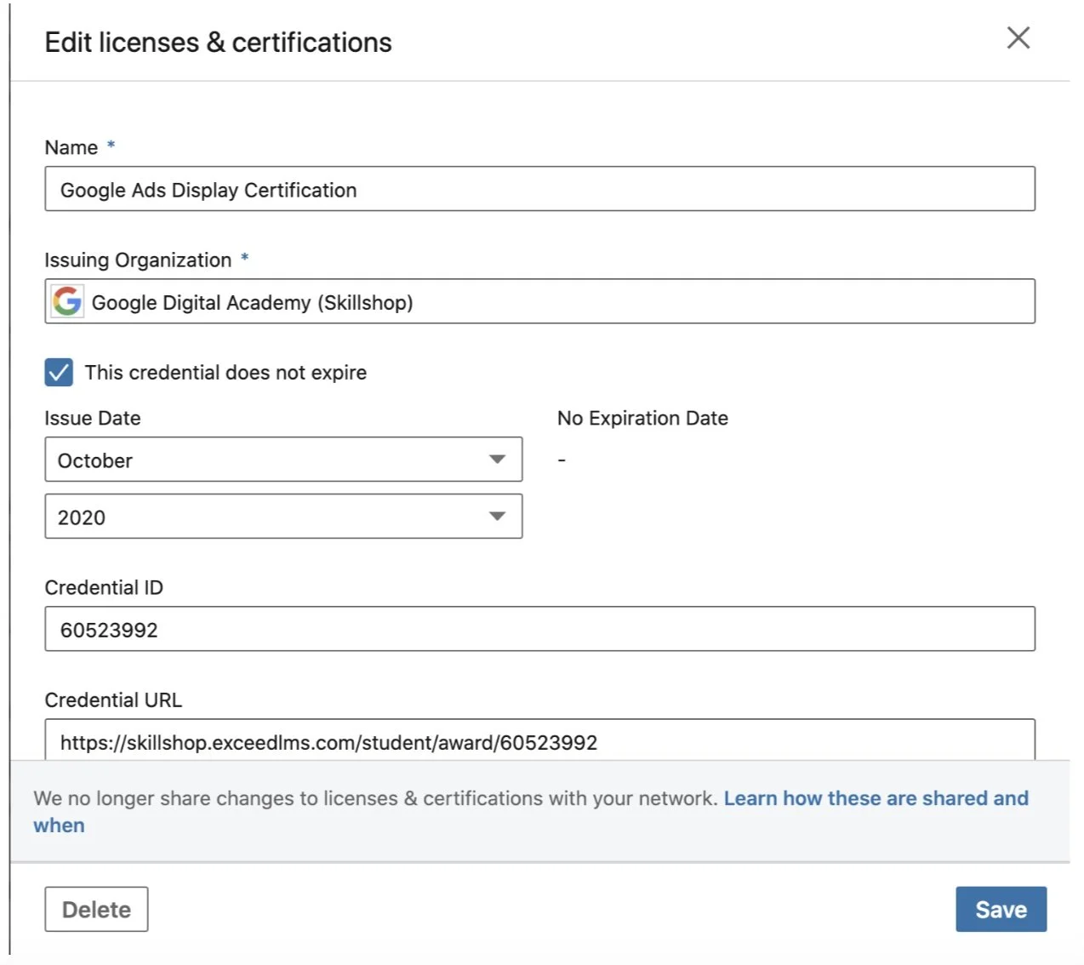The height and width of the screenshot is (965, 1084).
Task: Click the skillshop.exceedlms.com URL text
Action: click(x=328, y=741)
